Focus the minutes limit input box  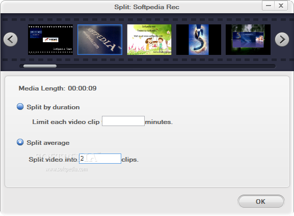[x=123, y=121]
